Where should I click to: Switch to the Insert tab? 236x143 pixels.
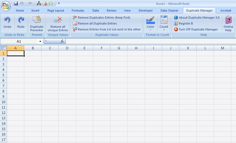35,11
